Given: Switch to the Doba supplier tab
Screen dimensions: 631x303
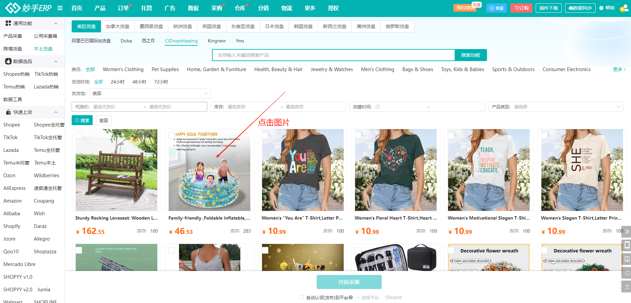Looking at the screenshot, I should coord(126,41).
